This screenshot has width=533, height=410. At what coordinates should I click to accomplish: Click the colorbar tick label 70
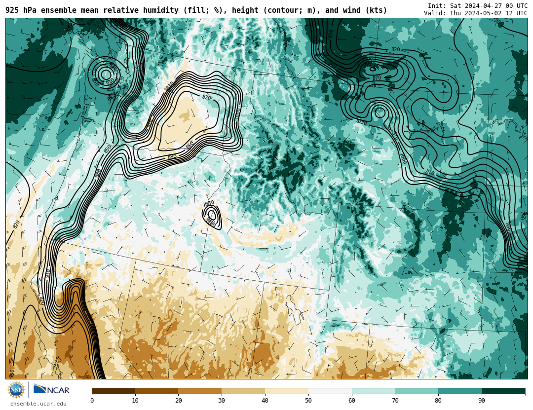pos(395,401)
